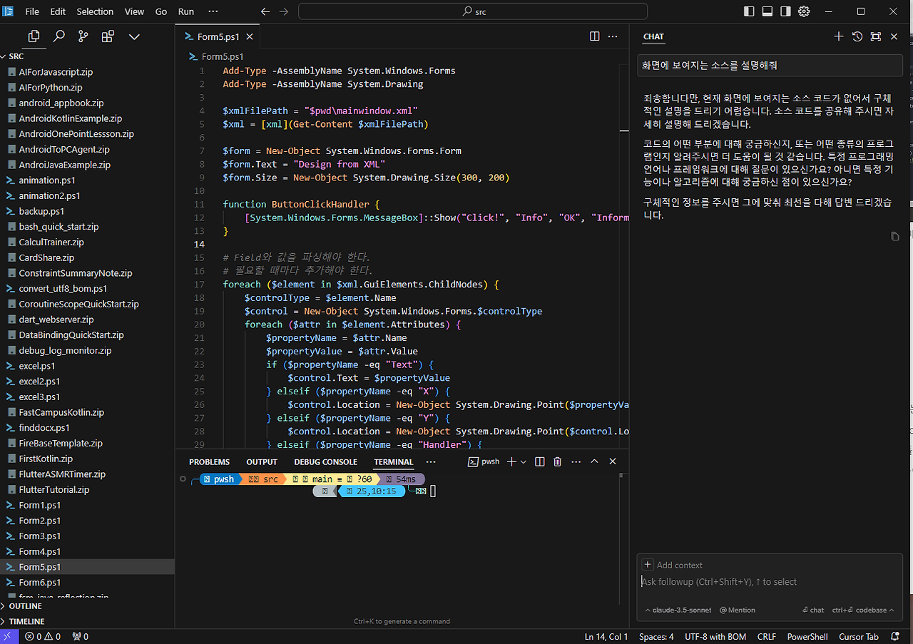Expand the TIMELINE section

[x=87, y=621]
